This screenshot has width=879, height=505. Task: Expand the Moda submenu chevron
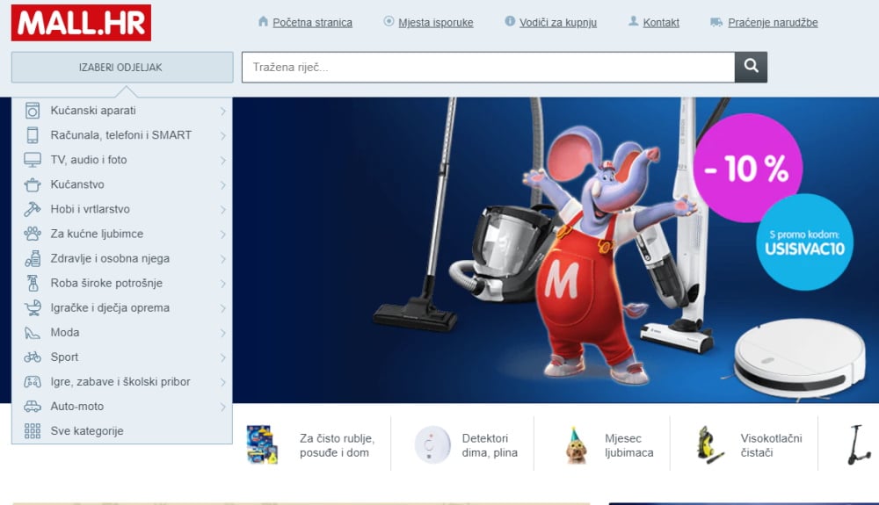tap(223, 333)
